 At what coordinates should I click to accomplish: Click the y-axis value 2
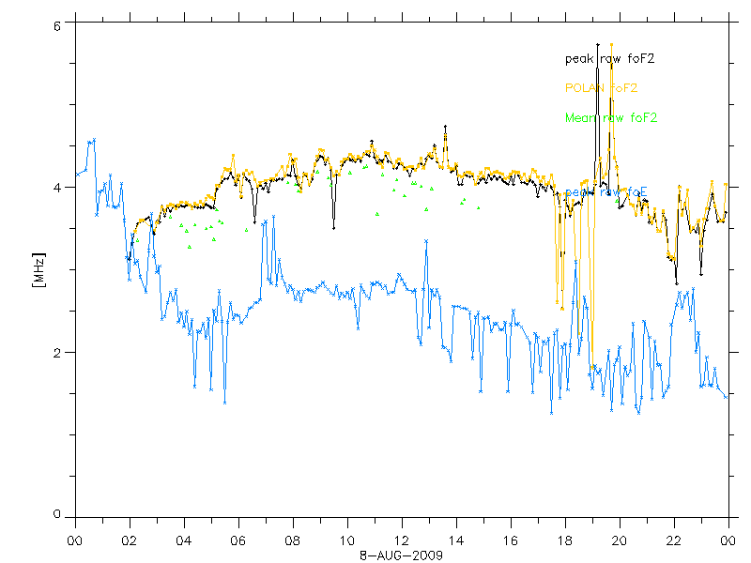point(57,353)
